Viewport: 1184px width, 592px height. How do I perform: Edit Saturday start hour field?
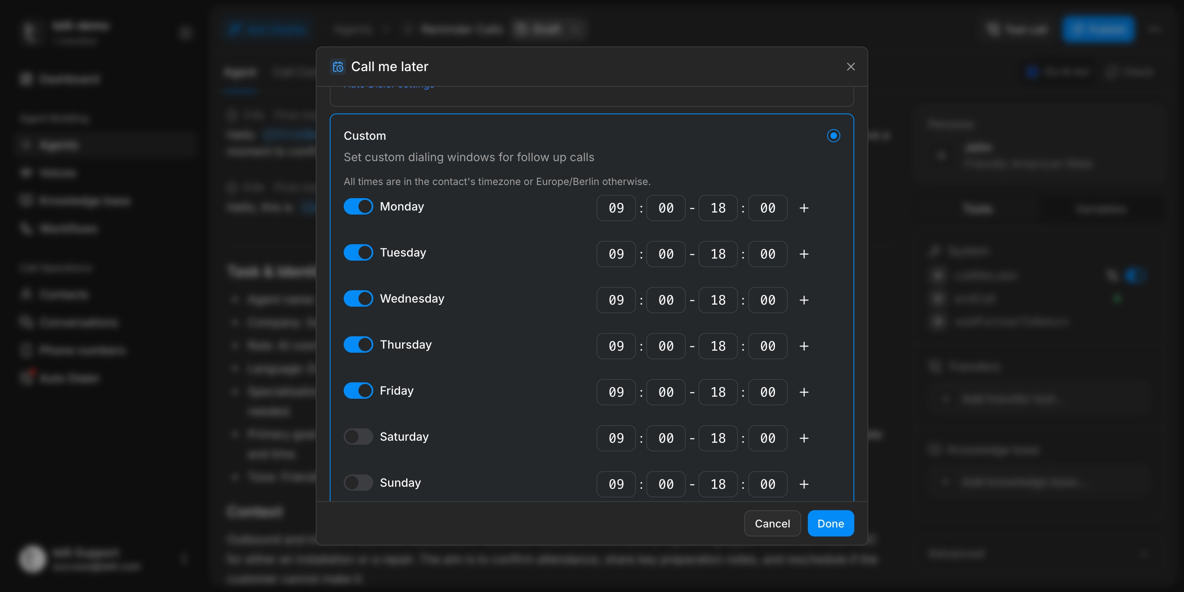click(x=616, y=437)
